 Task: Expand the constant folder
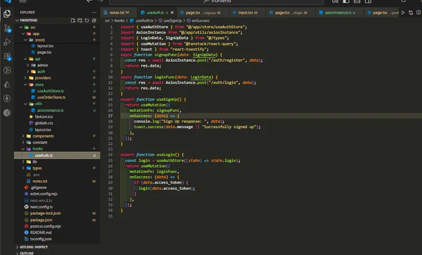tap(23, 142)
